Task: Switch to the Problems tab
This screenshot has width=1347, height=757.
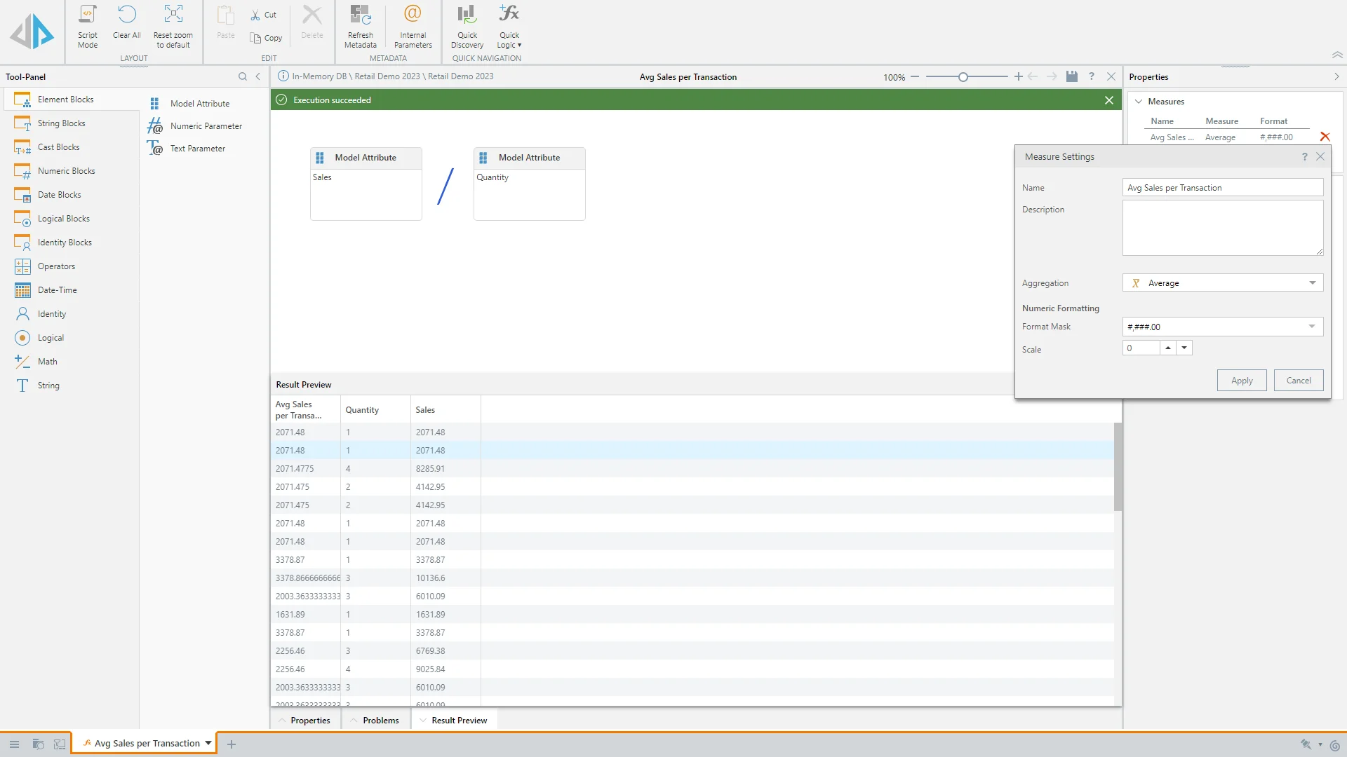Action: pyautogui.click(x=380, y=720)
